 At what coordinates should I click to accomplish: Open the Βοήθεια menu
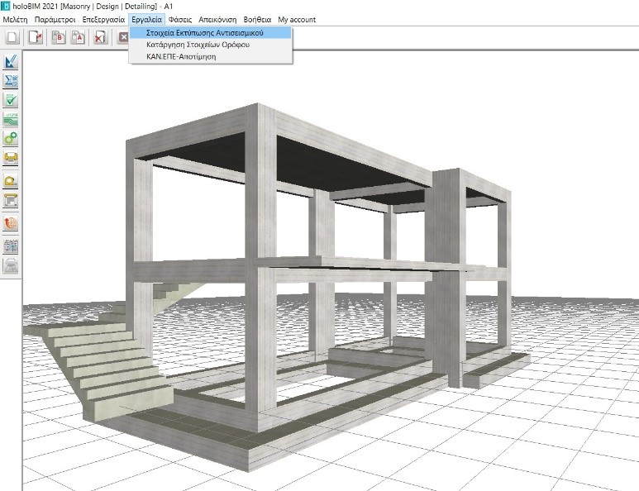tap(257, 20)
